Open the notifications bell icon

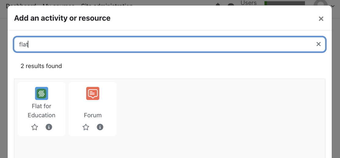pyautogui.click(x=218, y=4)
